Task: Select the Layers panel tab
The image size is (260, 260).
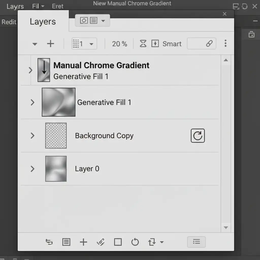Action: tap(43, 22)
